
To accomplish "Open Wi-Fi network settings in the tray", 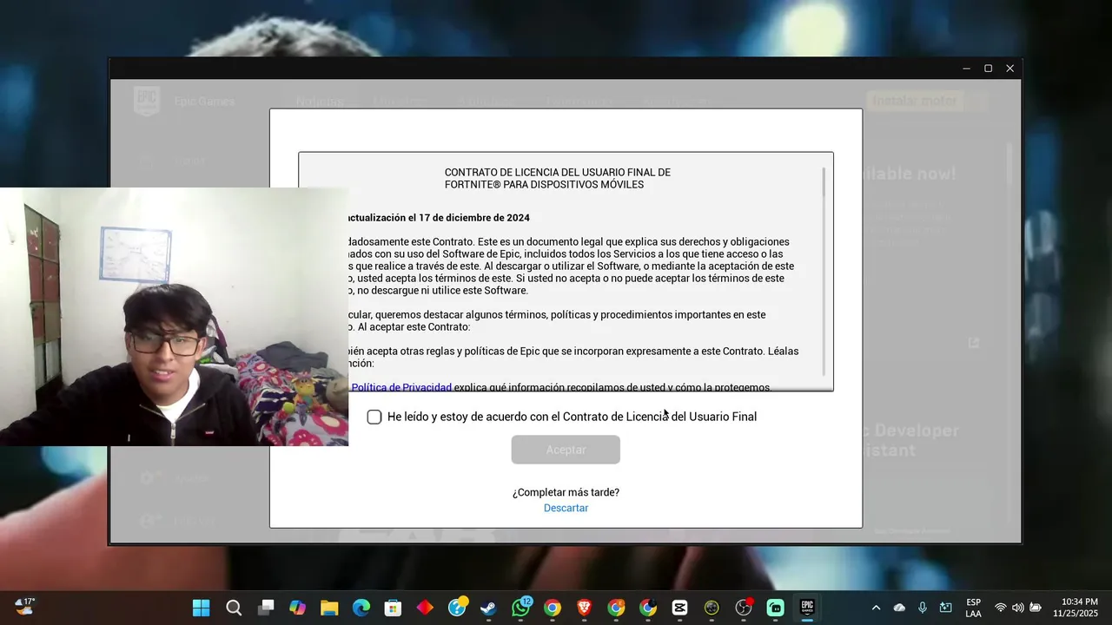I will click(x=1001, y=608).
